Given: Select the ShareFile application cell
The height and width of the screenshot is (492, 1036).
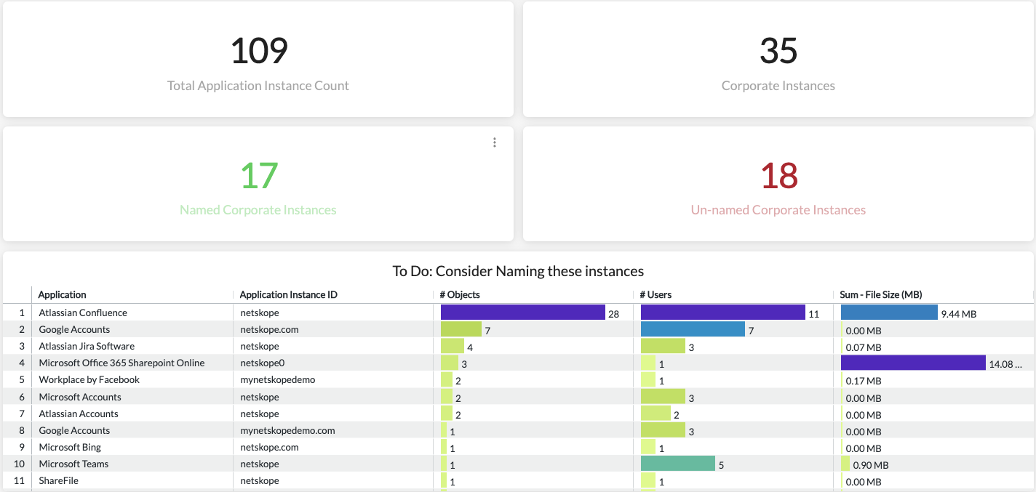Looking at the screenshot, I should click(x=58, y=480).
